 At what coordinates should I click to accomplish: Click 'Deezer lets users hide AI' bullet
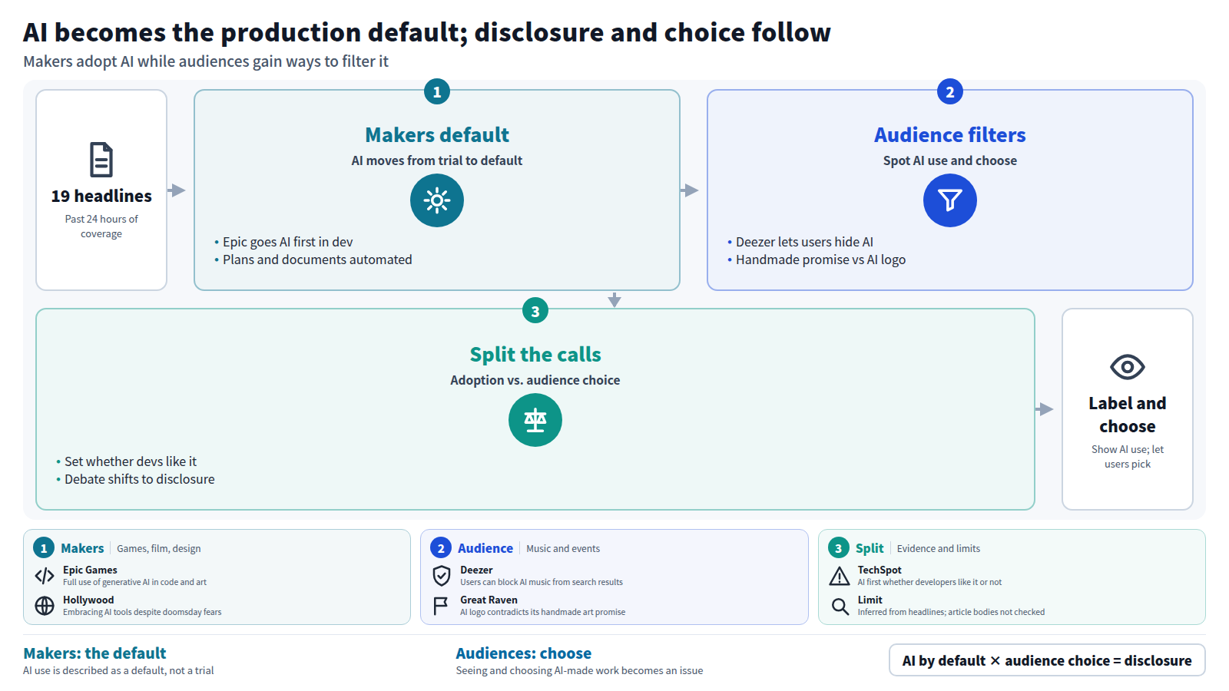tap(804, 242)
